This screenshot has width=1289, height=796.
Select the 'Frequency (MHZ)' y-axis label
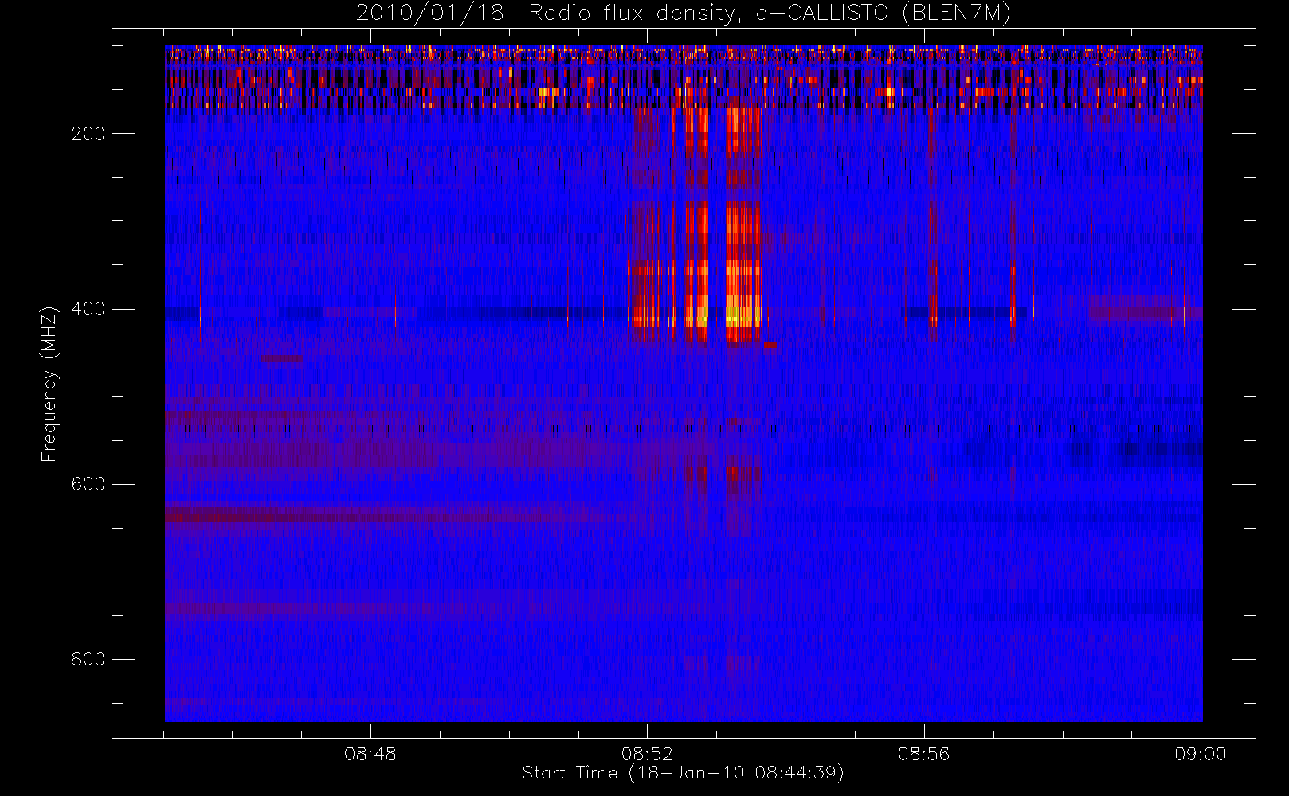point(49,384)
